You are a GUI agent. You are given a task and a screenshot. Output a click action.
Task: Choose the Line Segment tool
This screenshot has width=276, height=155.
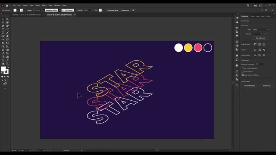[x=7, y=29]
